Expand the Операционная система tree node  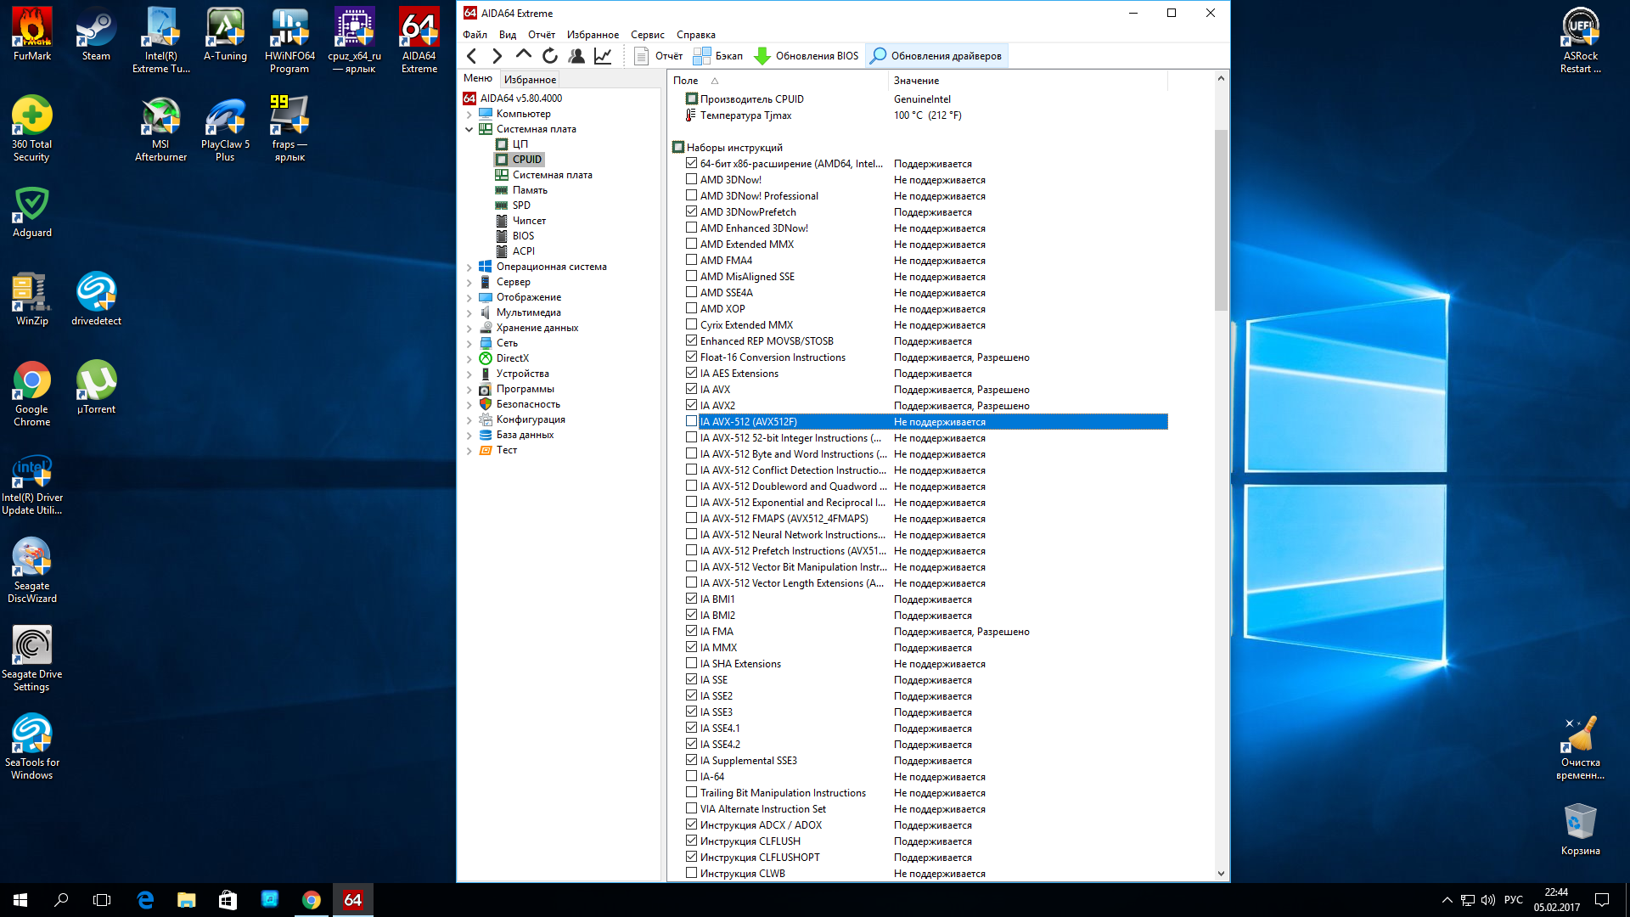(469, 267)
